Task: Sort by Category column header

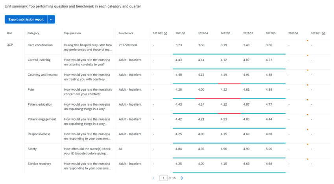Action: [x=33, y=33]
